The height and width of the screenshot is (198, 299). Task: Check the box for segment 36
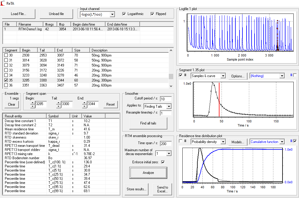pos(6,85)
